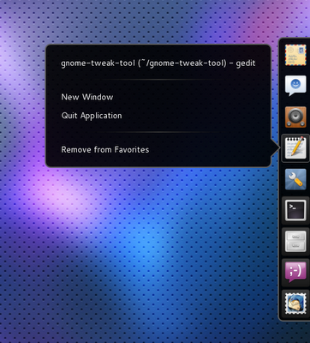Screen dimensions: 310x343
Task: Launch the wrench tweak tool icon
Action: 295,179
